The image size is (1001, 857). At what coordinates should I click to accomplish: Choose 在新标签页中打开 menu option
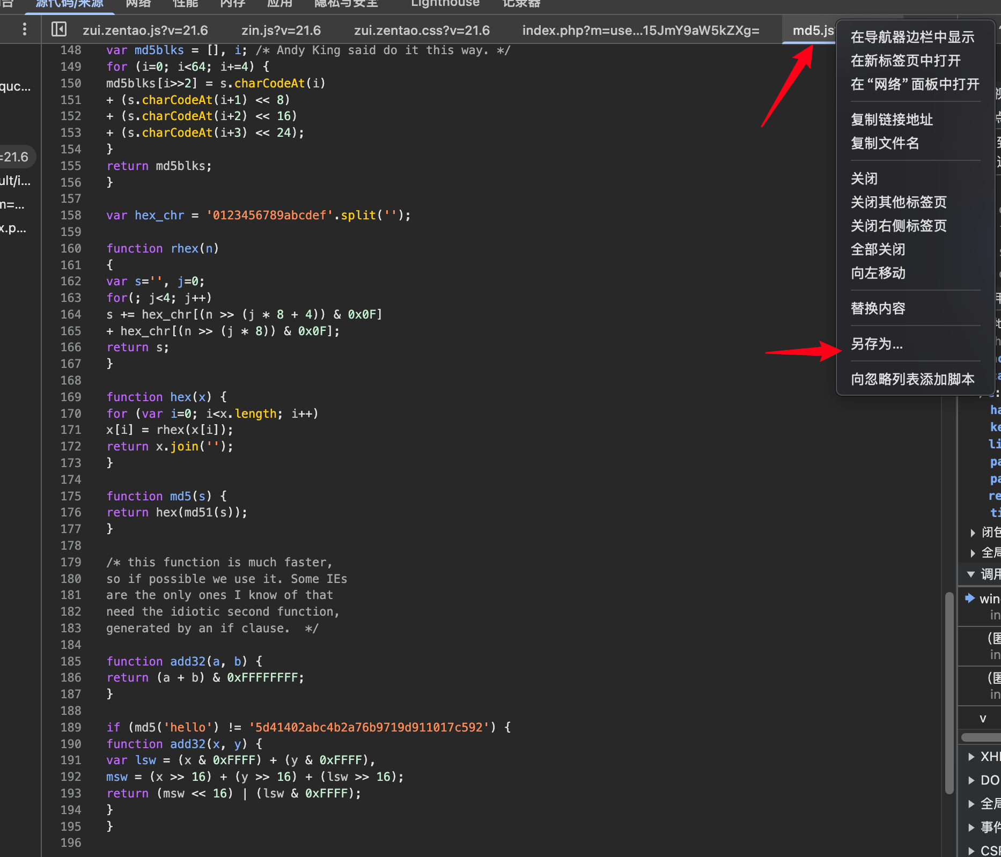point(906,61)
